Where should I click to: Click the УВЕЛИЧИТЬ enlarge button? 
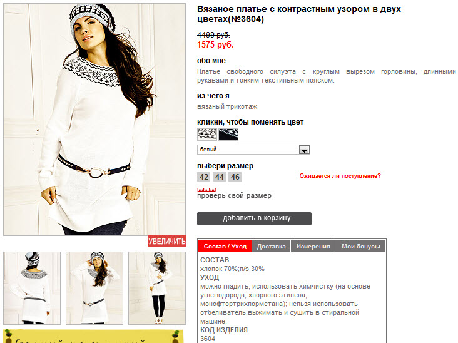(166, 241)
